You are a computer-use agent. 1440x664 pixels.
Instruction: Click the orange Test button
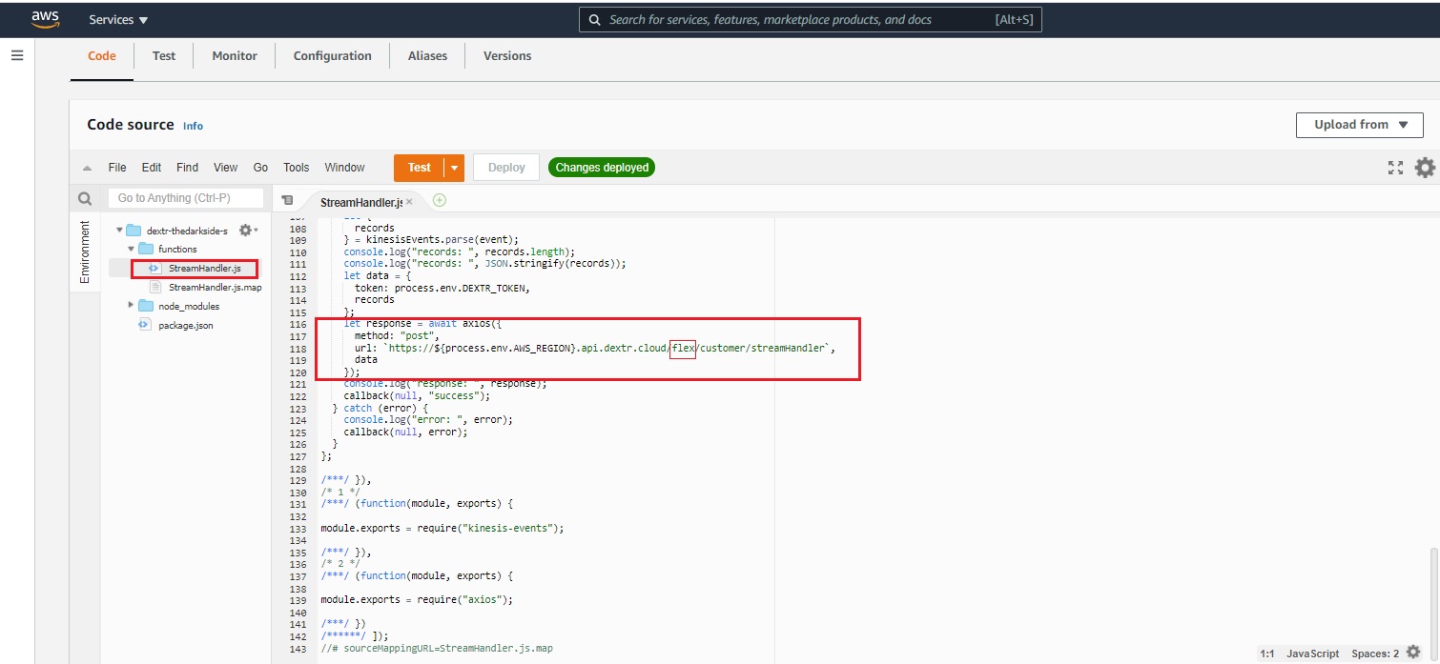419,168
